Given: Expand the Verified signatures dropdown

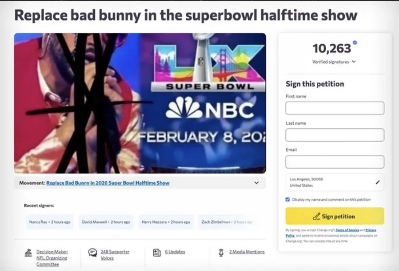Looking at the screenshot, I should 354,62.
